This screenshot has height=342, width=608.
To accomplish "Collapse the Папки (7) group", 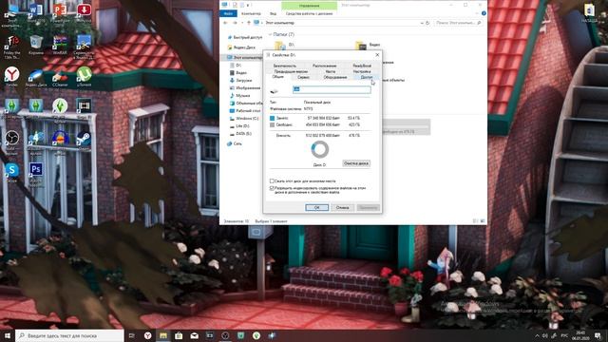I will tap(270, 34).
